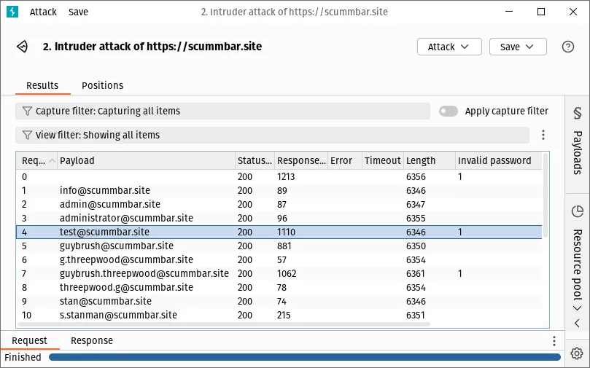
Task: Open settings gear icon at bottom right
Action: click(576, 353)
